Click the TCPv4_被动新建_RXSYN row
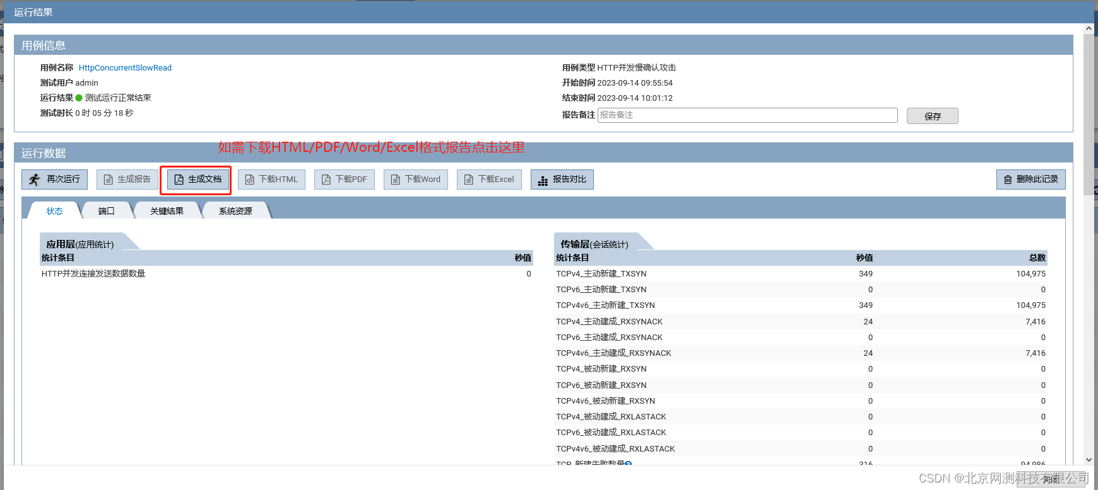This screenshot has width=1098, height=490. coord(801,369)
